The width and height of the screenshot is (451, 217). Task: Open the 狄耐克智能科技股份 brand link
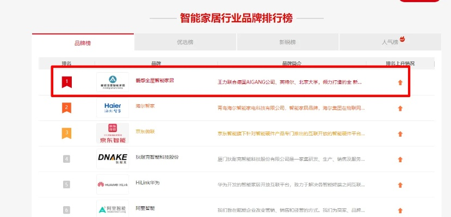[157, 157]
